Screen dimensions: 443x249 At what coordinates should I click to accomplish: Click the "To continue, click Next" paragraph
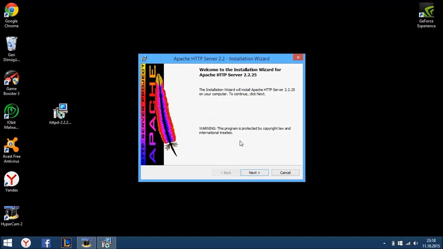(247, 92)
